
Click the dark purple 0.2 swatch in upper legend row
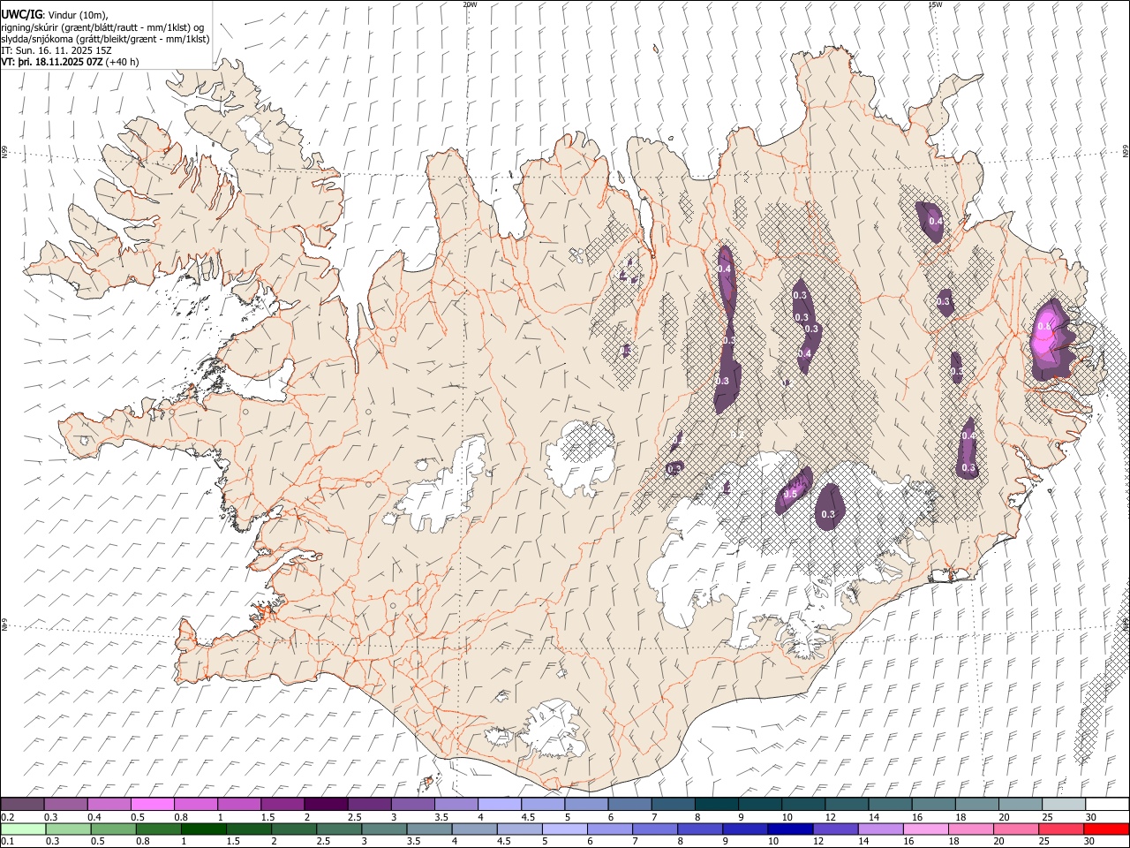(x=23, y=805)
